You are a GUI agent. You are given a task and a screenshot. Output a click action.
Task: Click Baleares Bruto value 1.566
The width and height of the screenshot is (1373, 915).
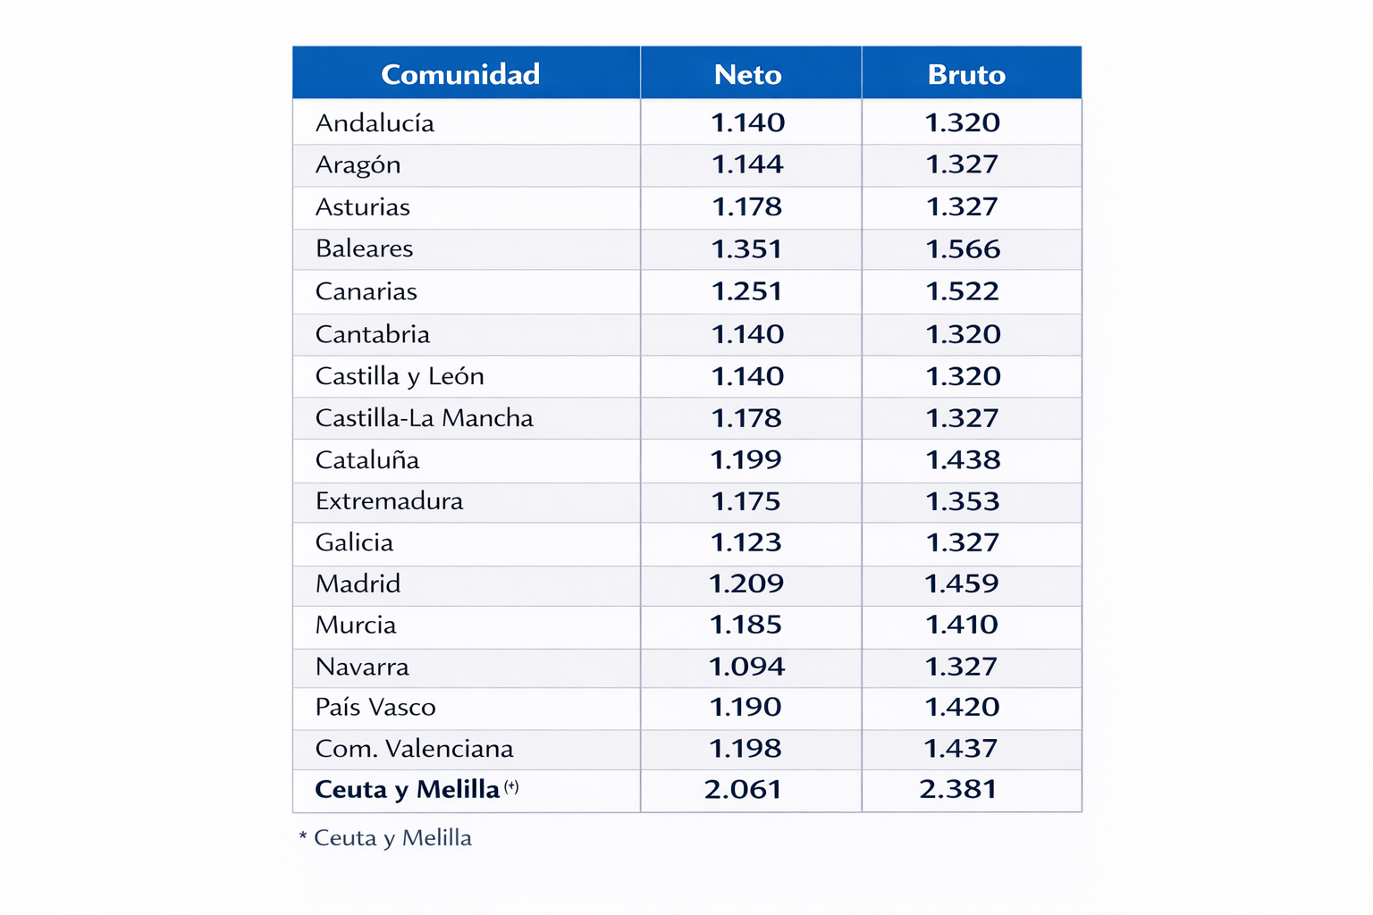point(963,249)
